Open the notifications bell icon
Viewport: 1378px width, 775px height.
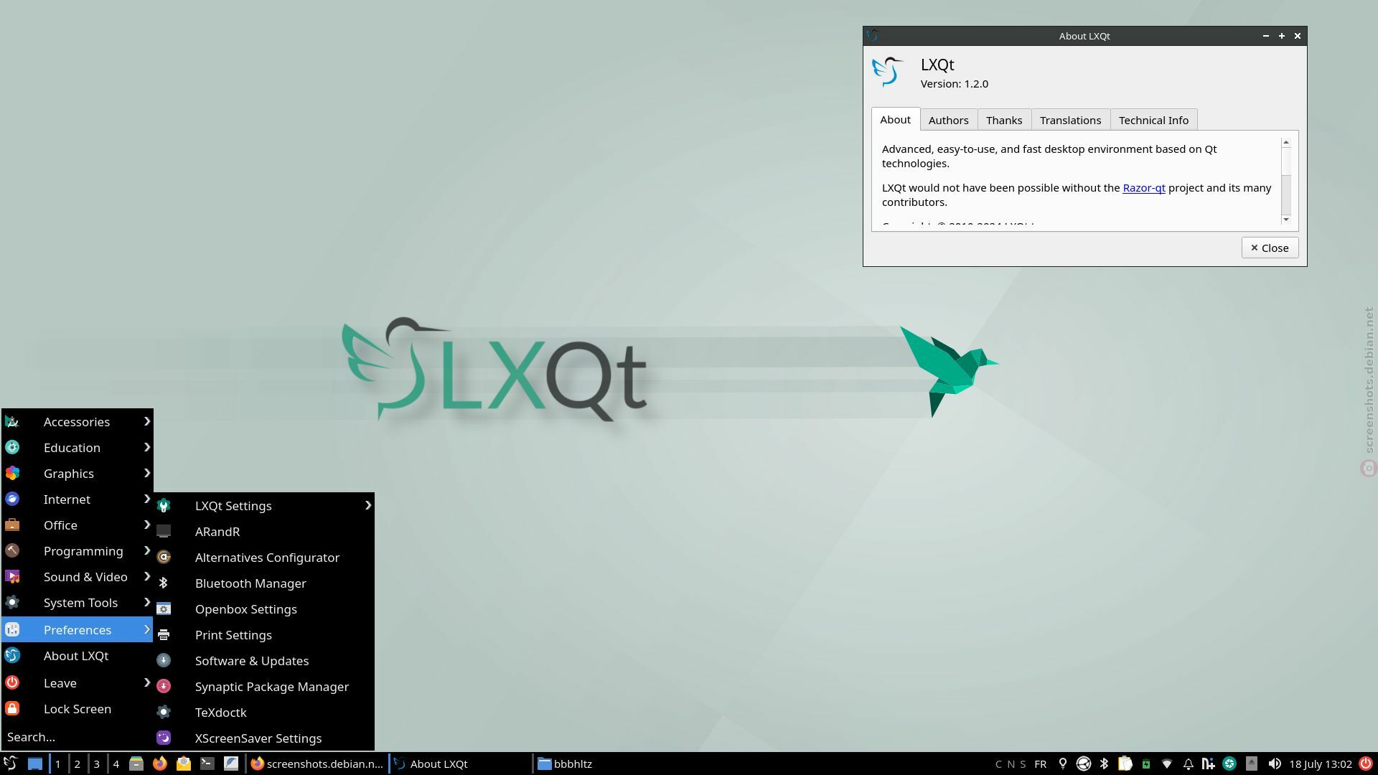[1188, 764]
